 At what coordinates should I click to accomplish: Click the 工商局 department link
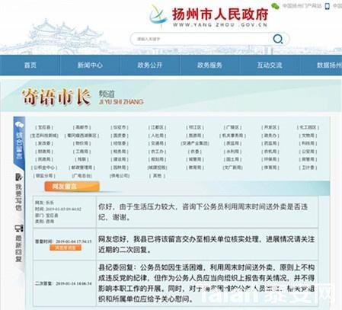[82, 152]
